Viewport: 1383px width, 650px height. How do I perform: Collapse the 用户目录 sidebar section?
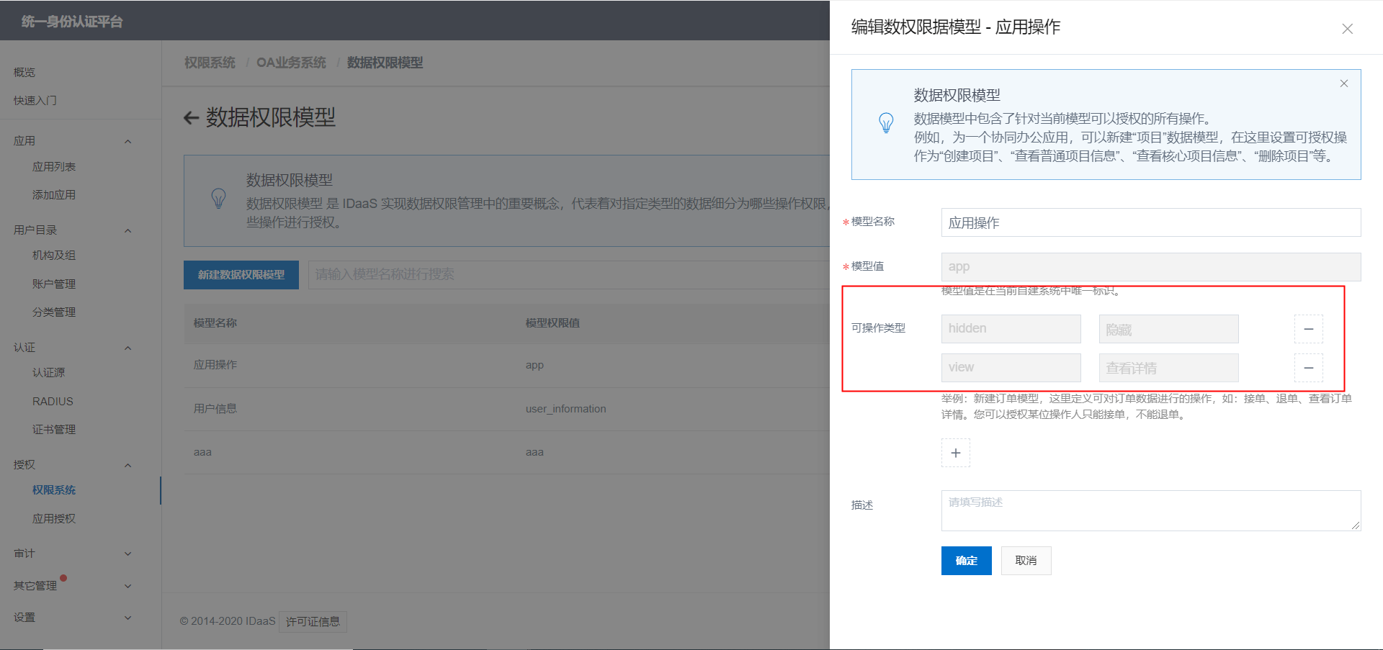click(x=127, y=230)
